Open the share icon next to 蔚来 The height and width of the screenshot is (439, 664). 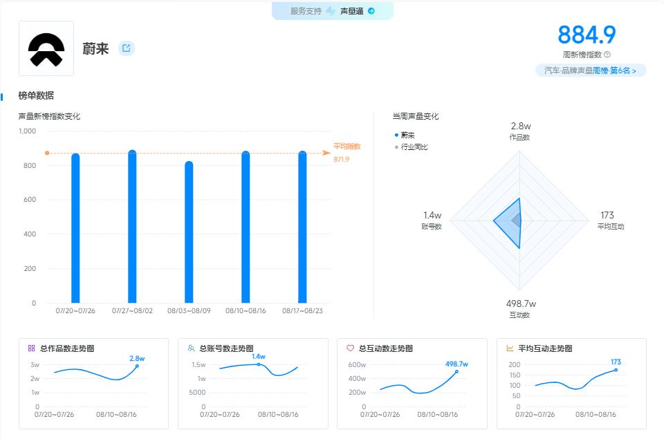click(x=125, y=48)
